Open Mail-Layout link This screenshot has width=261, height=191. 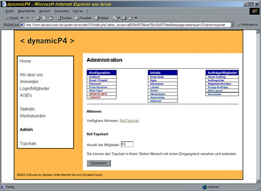215,91
